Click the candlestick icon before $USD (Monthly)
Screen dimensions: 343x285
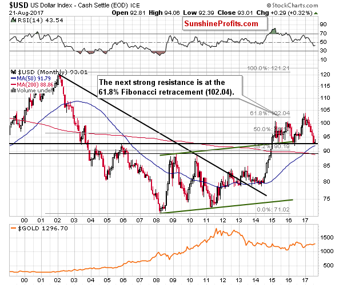coord(14,72)
